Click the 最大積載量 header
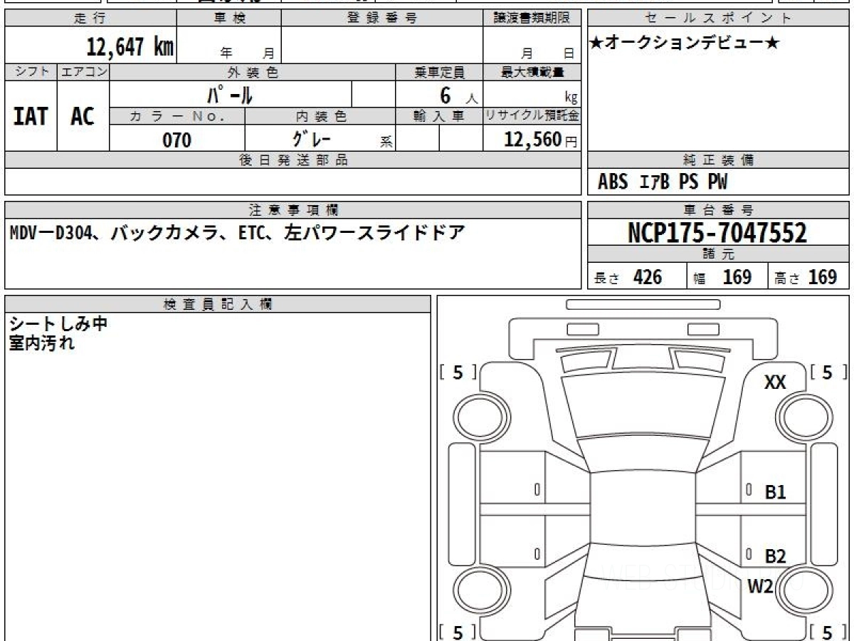Viewport: 854px width, 641px height. tap(532, 72)
